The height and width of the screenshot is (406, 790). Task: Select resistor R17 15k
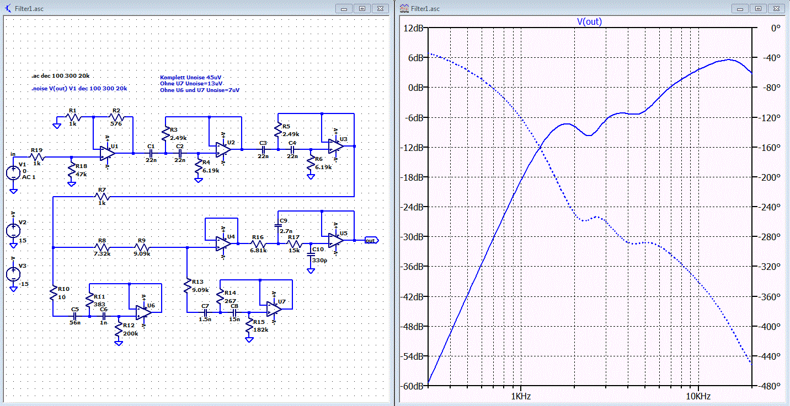click(294, 243)
